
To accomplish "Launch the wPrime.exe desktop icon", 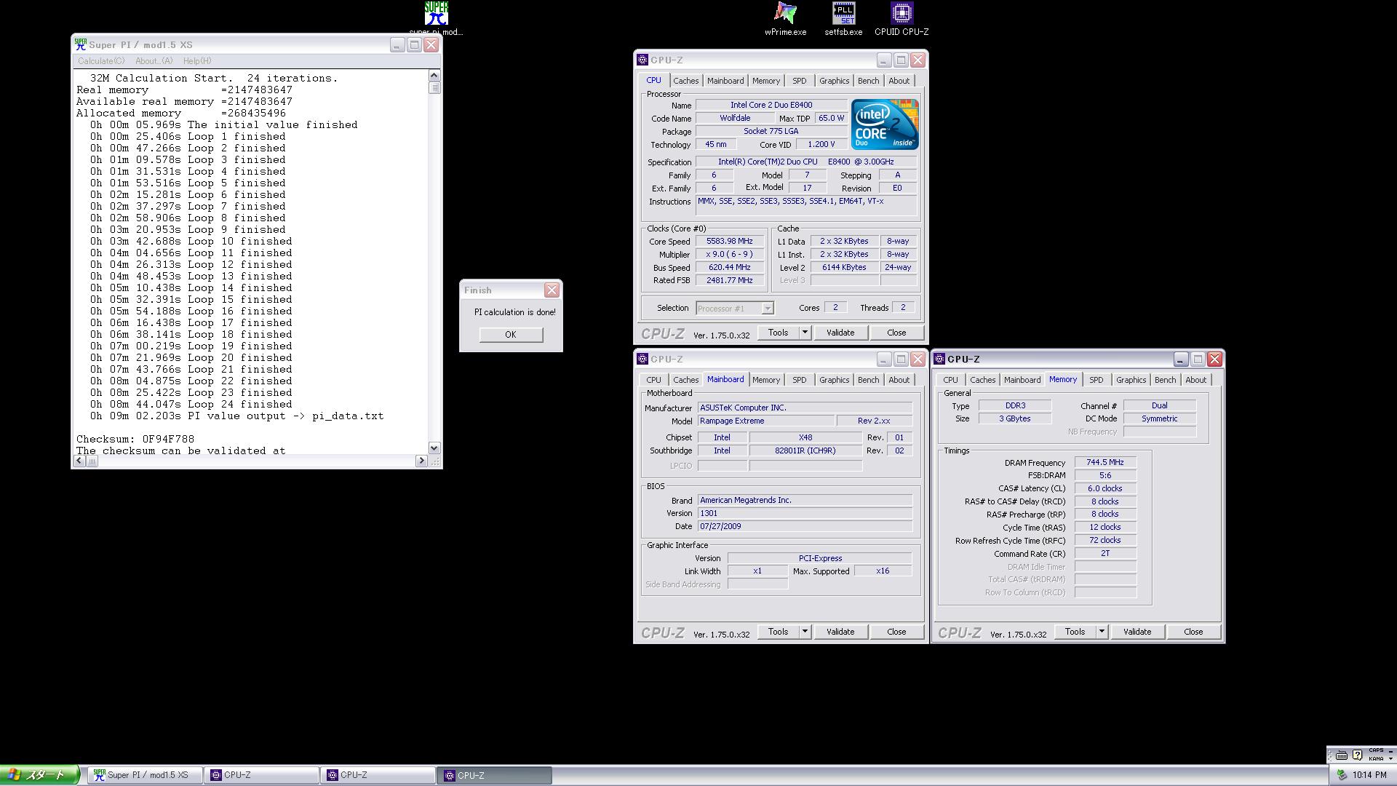I will (x=785, y=18).
